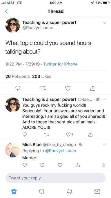
Task: Open Notifications bell tab
Action: point(70,191)
